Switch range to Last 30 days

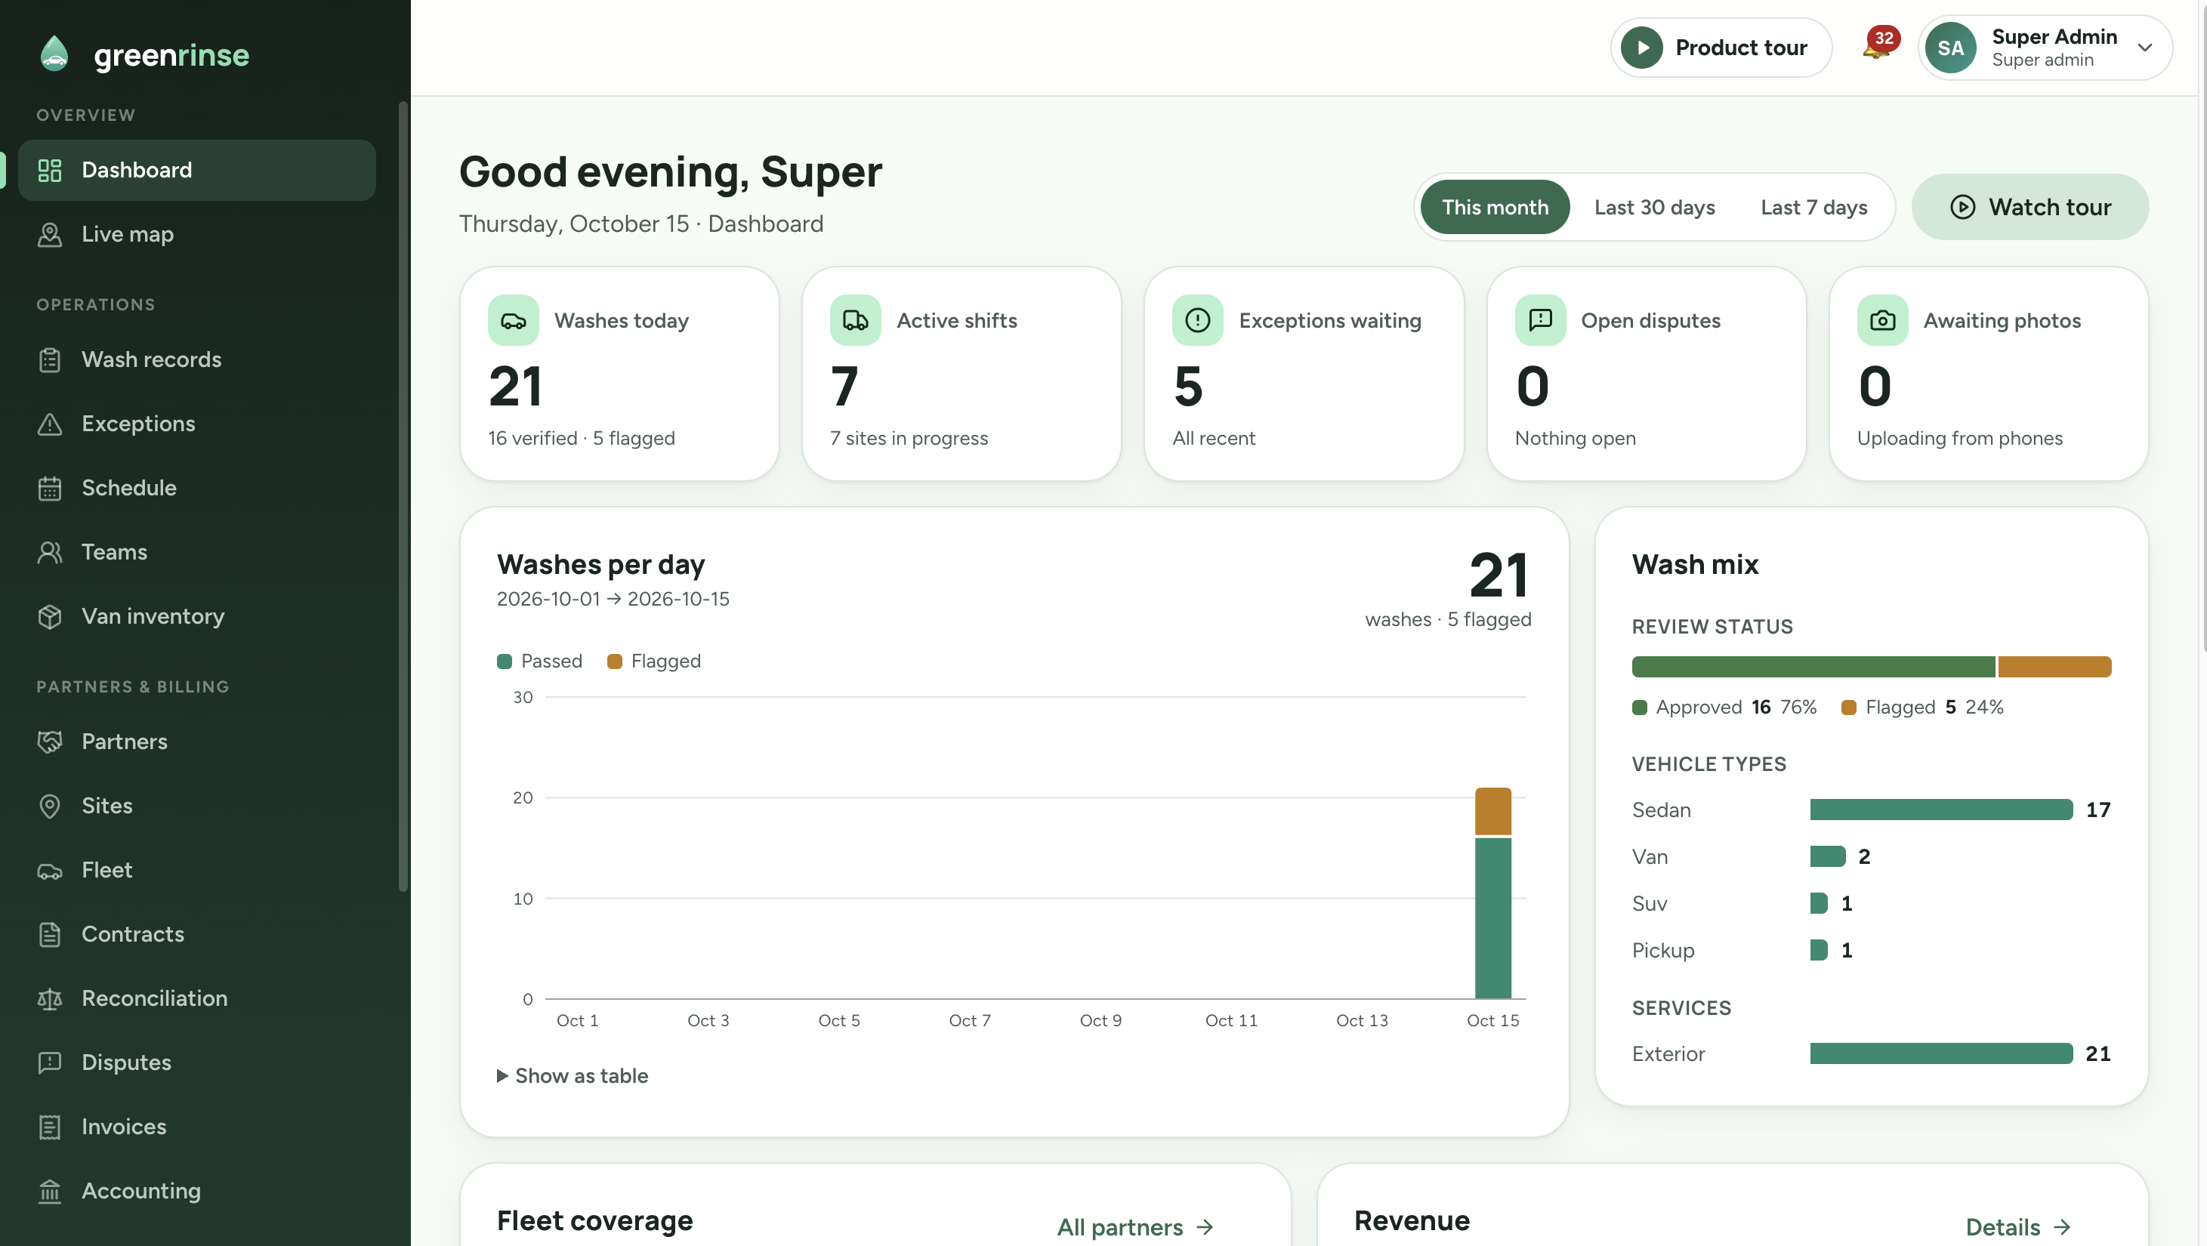coord(1654,207)
